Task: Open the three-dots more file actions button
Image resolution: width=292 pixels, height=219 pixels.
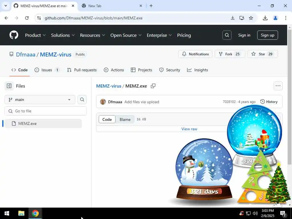Action: click(x=278, y=86)
